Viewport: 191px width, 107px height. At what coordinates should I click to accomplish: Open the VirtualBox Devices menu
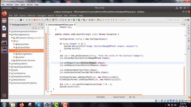(x=30, y=5)
